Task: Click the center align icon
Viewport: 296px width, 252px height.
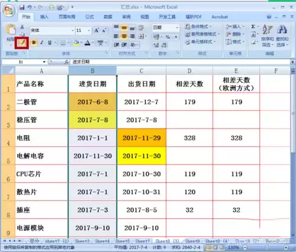Action: [x=124, y=36]
